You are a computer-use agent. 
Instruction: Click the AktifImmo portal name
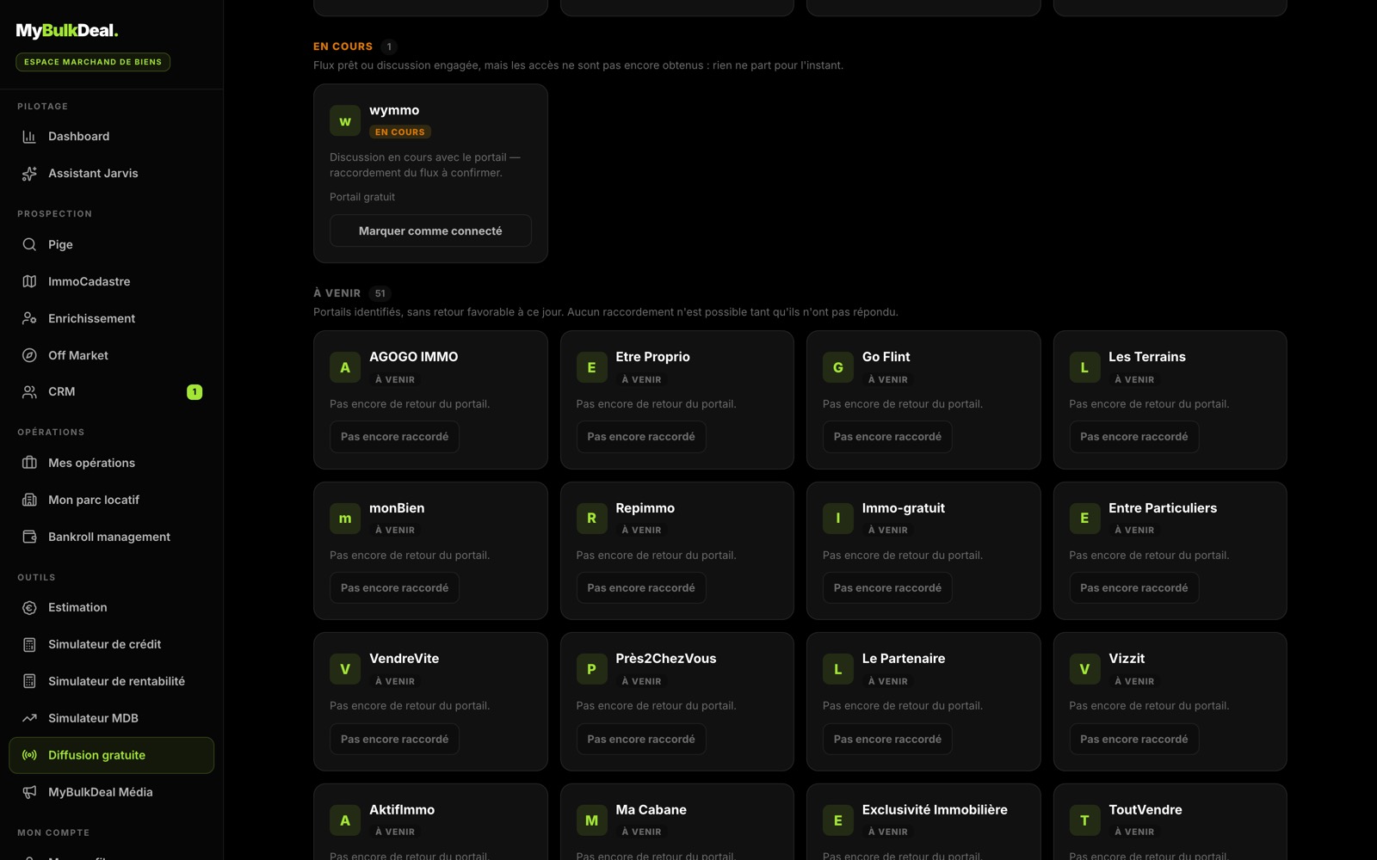pos(402,810)
